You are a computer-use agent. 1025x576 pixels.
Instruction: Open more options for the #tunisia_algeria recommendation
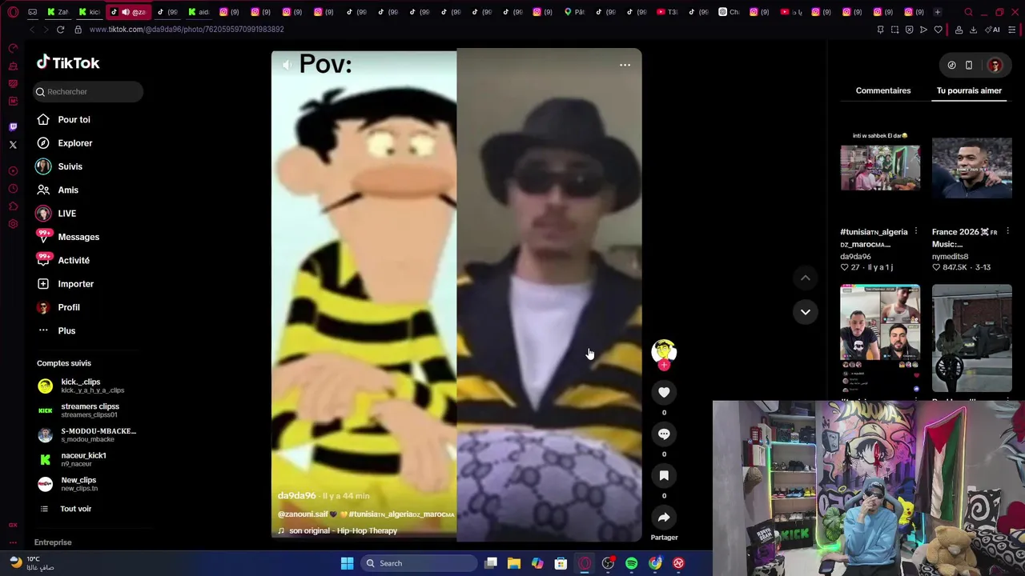[x=916, y=231]
